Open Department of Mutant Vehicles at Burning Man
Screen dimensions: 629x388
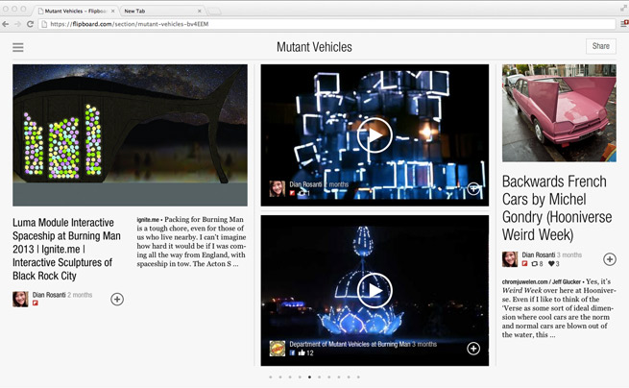(x=350, y=344)
